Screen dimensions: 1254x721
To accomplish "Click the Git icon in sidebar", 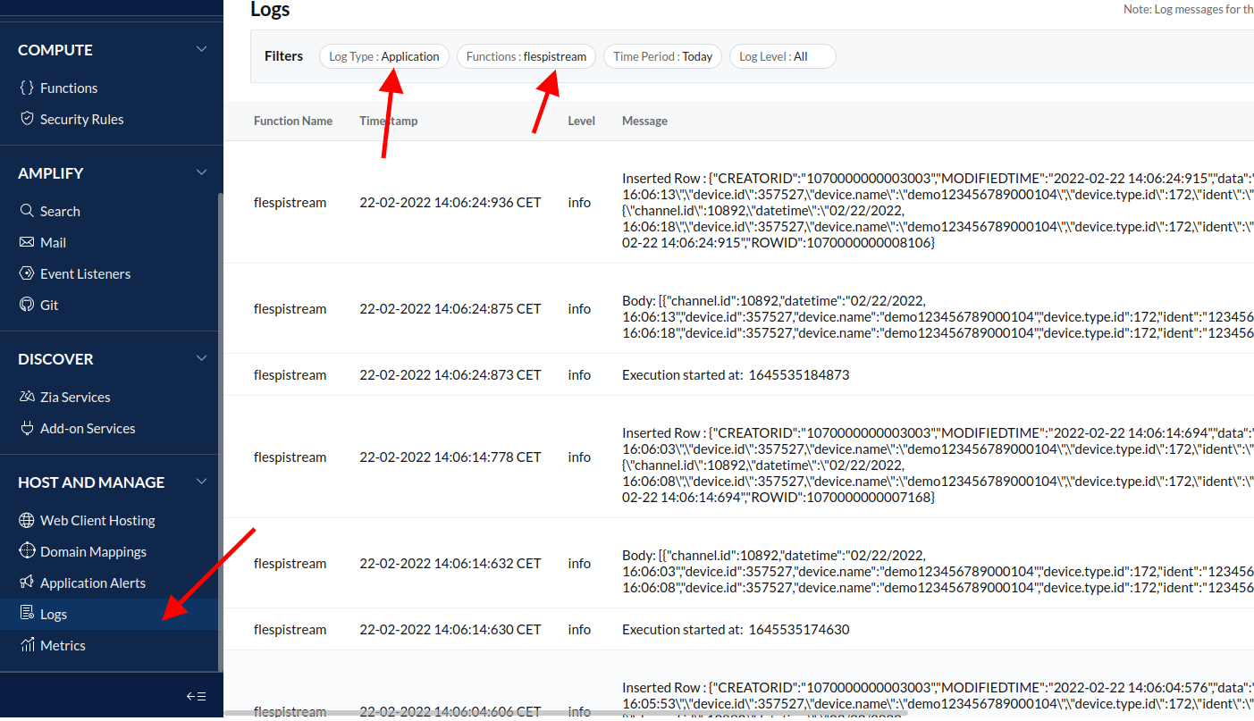I will [27, 305].
